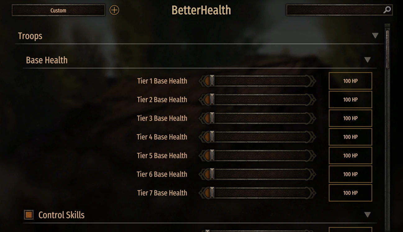
Task: Click the Base Health group header
Action: [47, 60]
